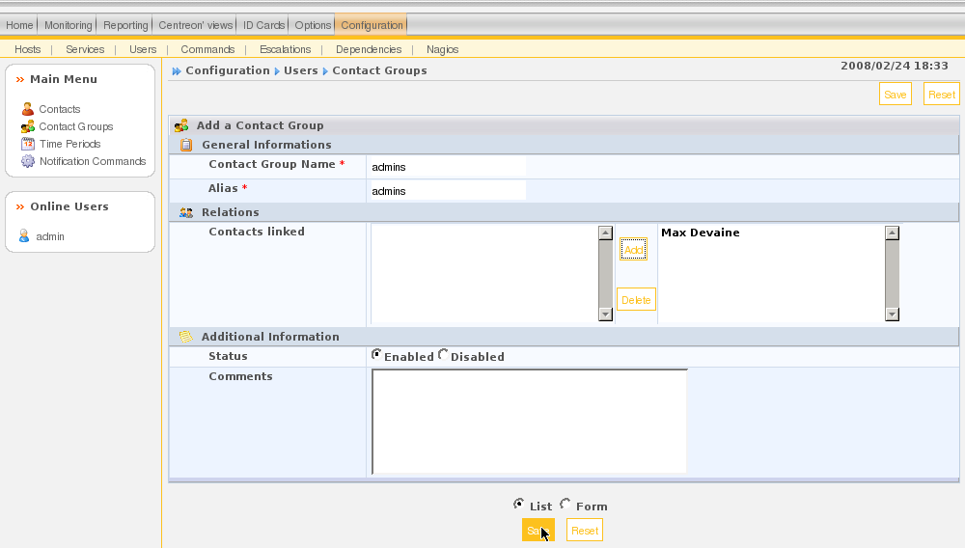Click the top right Save button
The width and height of the screenshot is (965, 548).
click(895, 95)
